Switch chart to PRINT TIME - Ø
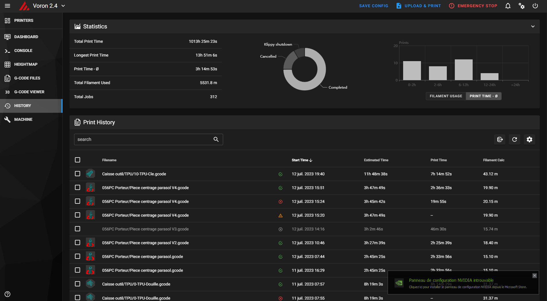This screenshot has height=301, width=547. click(x=484, y=96)
